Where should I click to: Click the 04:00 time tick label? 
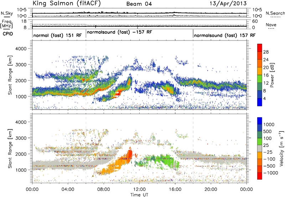coord(68,190)
